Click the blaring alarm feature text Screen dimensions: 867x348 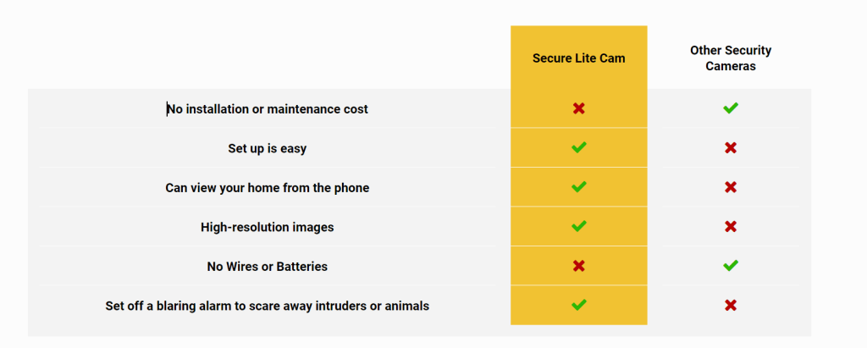pos(267,306)
